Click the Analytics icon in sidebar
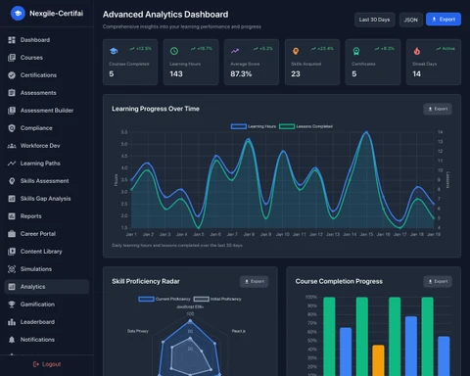The width and height of the screenshot is (470, 376). coord(12,287)
